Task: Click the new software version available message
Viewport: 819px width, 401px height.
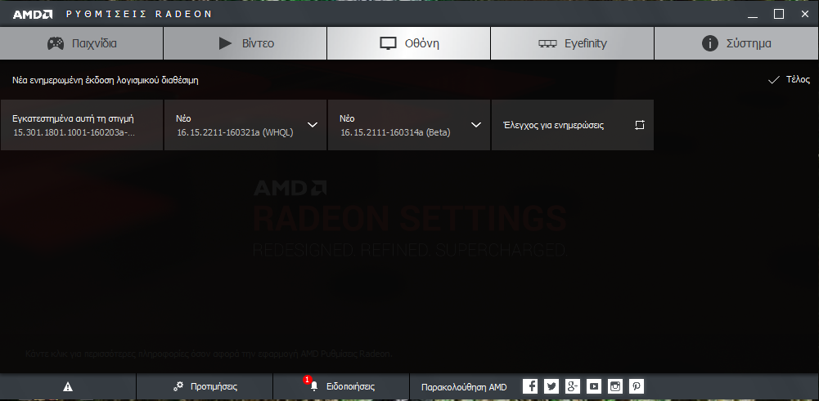Action: tap(106, 80)
